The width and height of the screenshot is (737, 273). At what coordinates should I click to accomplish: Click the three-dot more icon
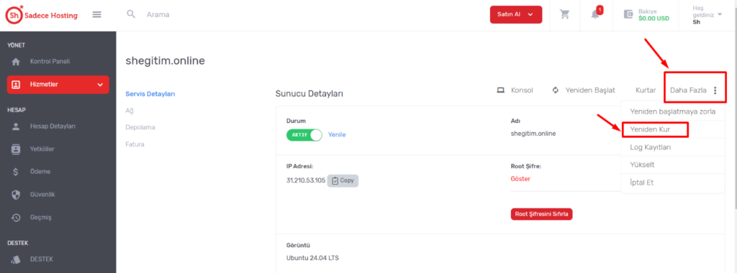715,91
